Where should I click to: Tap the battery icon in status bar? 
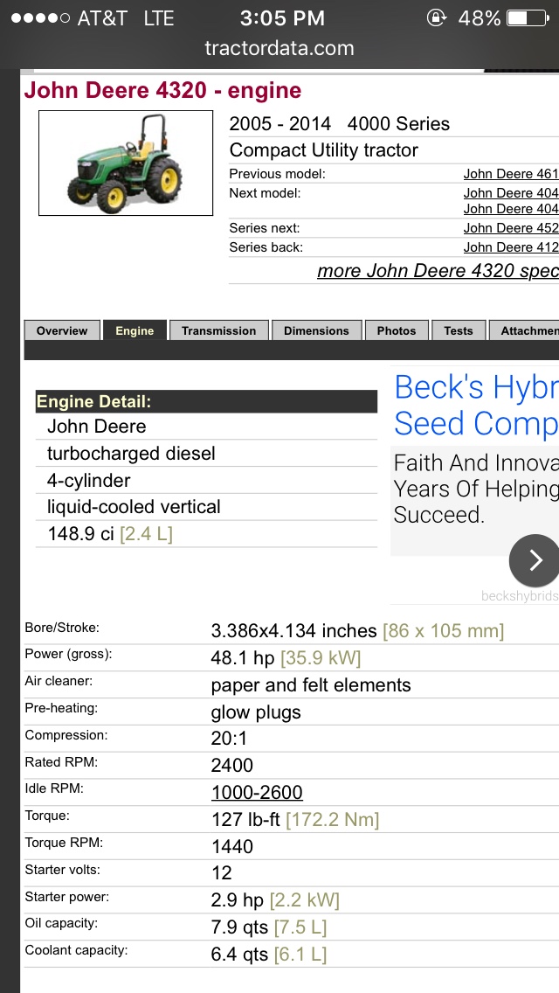(x=528, y=18)
